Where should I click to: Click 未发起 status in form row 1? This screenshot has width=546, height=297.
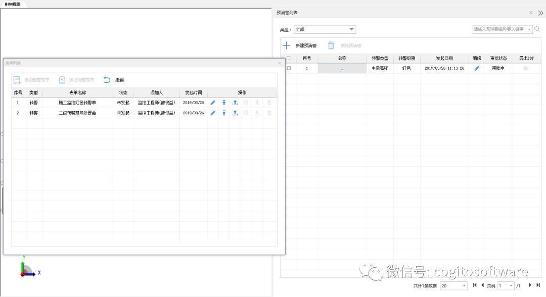pyautogui.click(x=123, y=103)
